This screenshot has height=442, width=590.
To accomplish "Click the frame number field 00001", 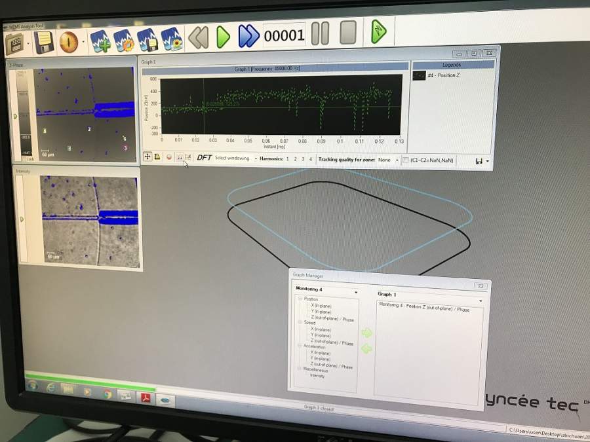I will click(284, 35).
